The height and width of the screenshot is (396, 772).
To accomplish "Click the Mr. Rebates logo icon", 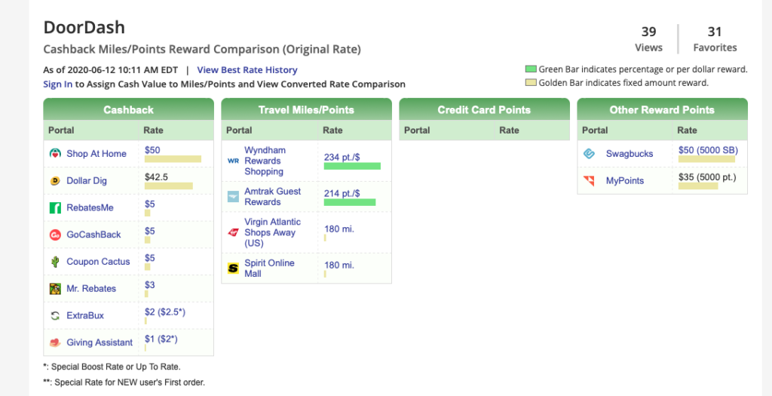I will click(x=55, y=289).
